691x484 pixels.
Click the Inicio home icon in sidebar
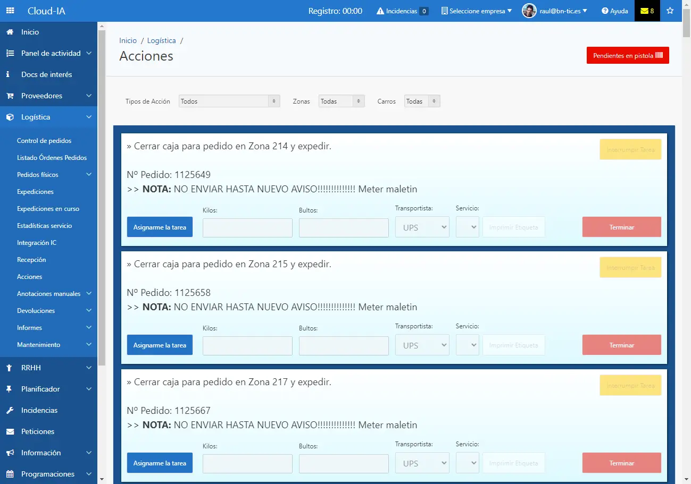[x=10, y=32]
